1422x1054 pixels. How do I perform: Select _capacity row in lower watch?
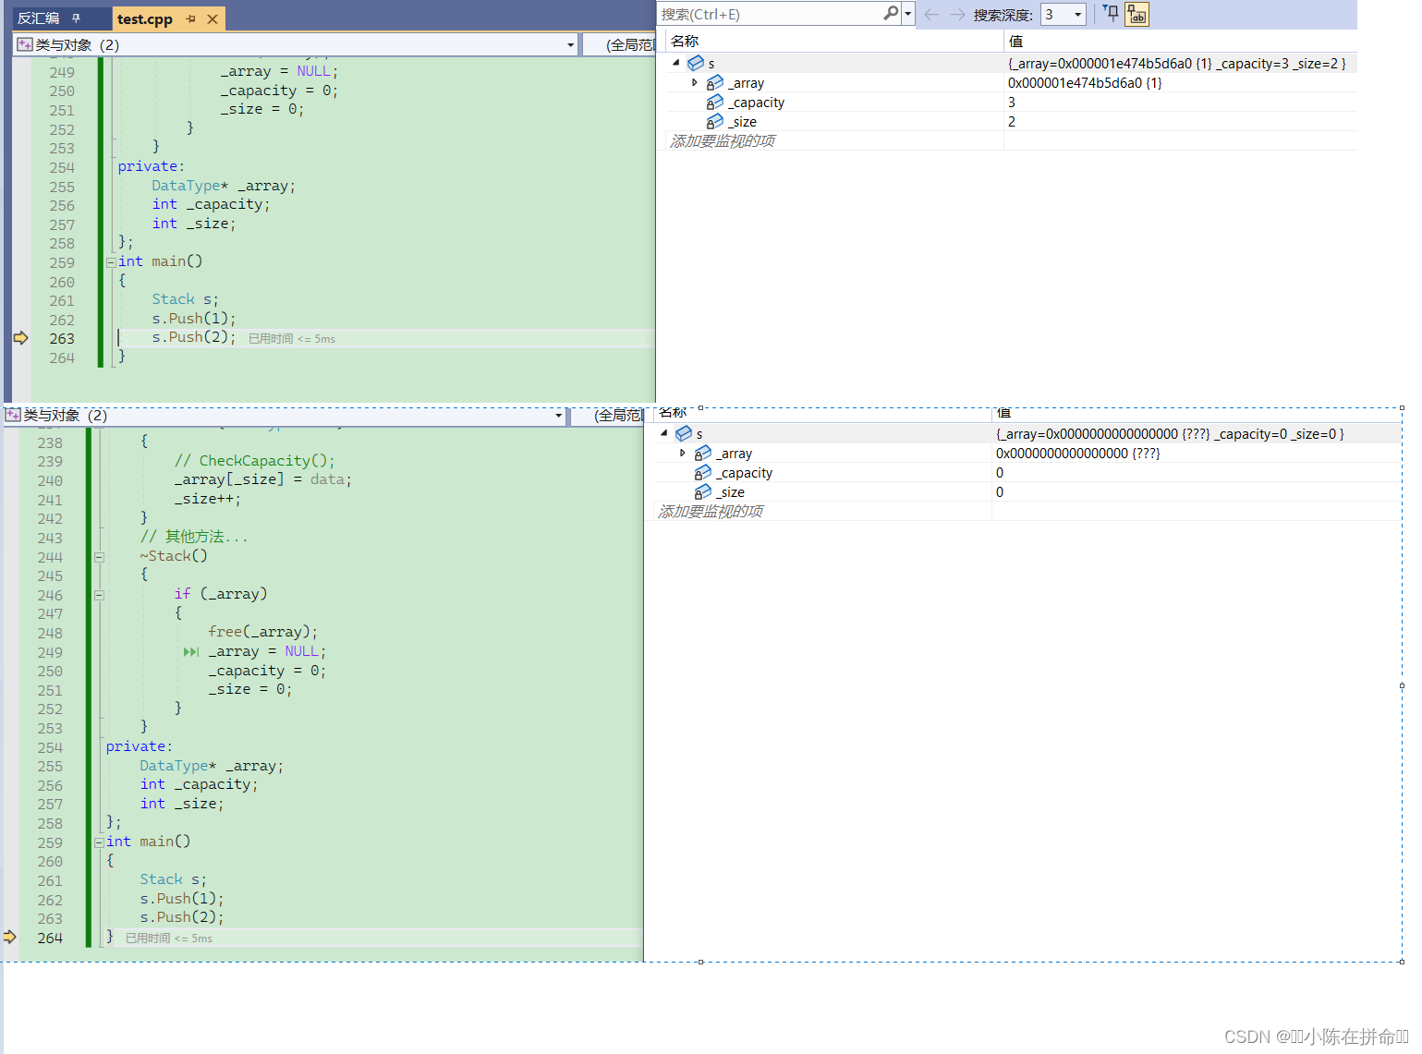[x=1027, y=472]
